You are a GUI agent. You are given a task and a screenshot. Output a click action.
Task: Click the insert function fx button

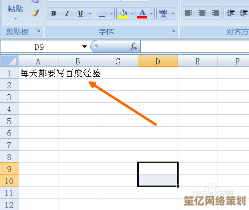coord(133,47)
